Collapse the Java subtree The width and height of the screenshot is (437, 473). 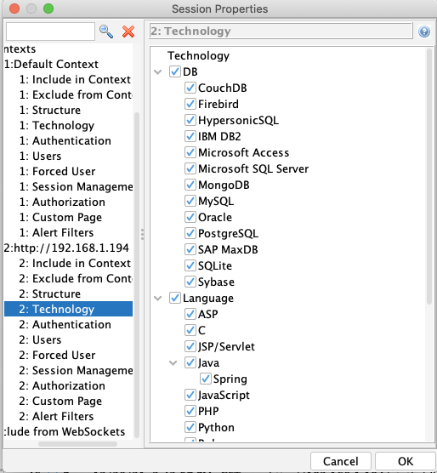coord(173,363)
